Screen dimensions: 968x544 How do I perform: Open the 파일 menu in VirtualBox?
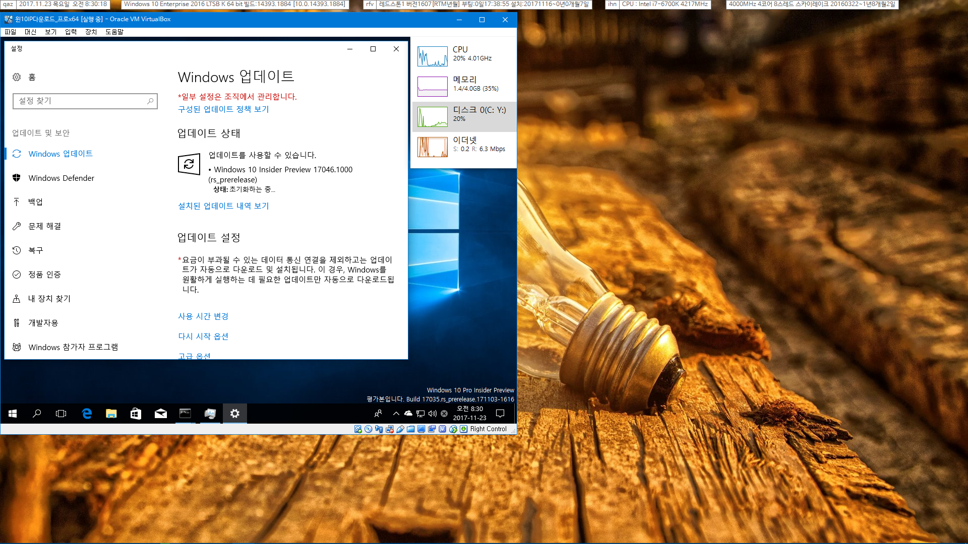(x=11, y=32)
